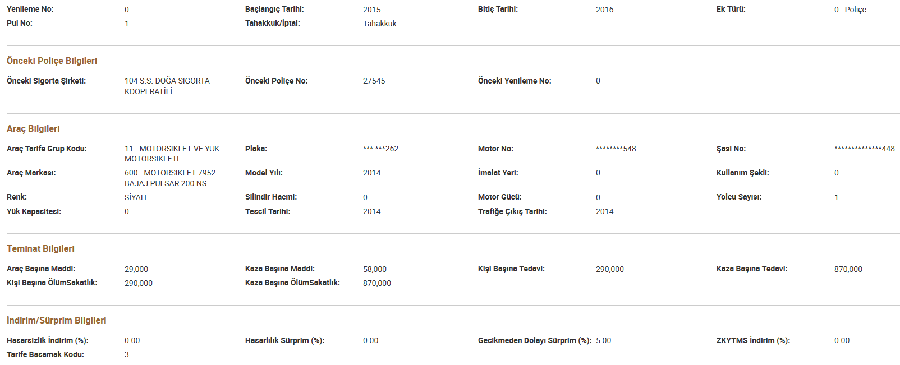Screen dimensions: 900x365
Task: Click the masked plate value ending 262
Action: pos(380,149)
